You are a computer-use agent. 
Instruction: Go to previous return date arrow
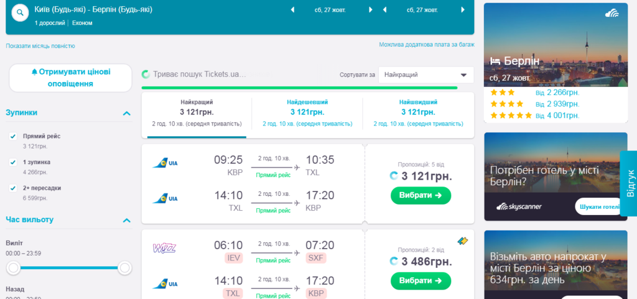click(x=385, y=10)
